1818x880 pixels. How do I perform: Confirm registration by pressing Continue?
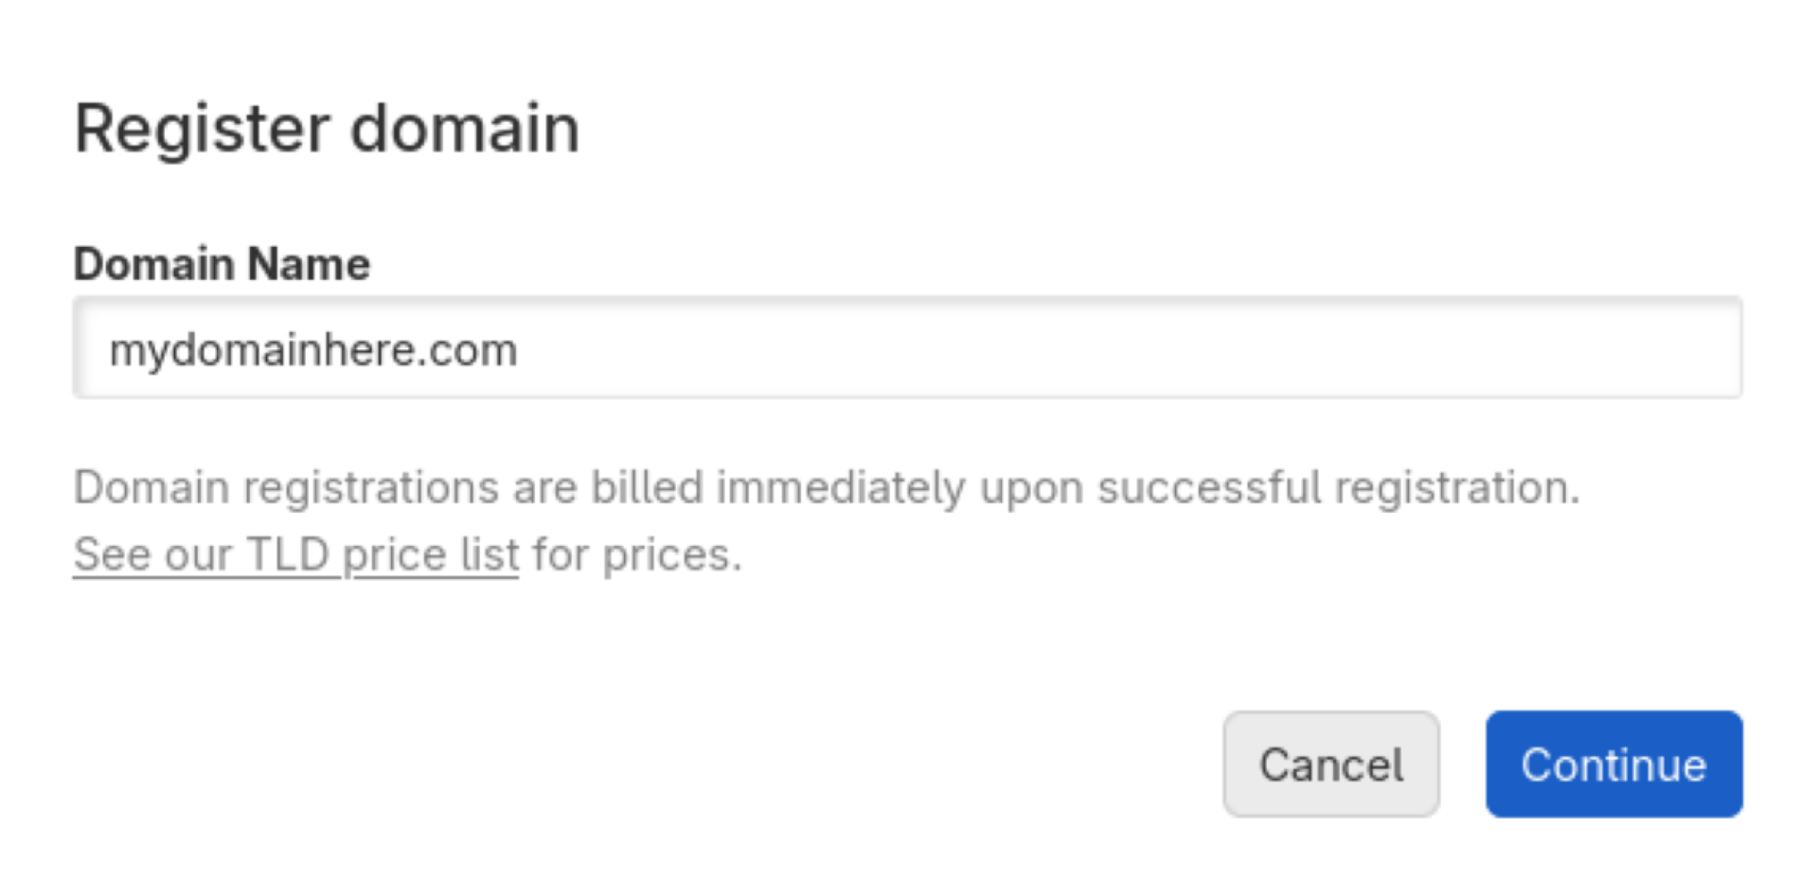coord(1613,764)
